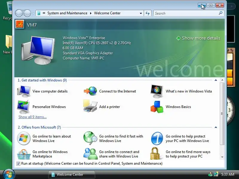Click the large computer image in the header
This screenshot has width=239, height=179.
38,50
